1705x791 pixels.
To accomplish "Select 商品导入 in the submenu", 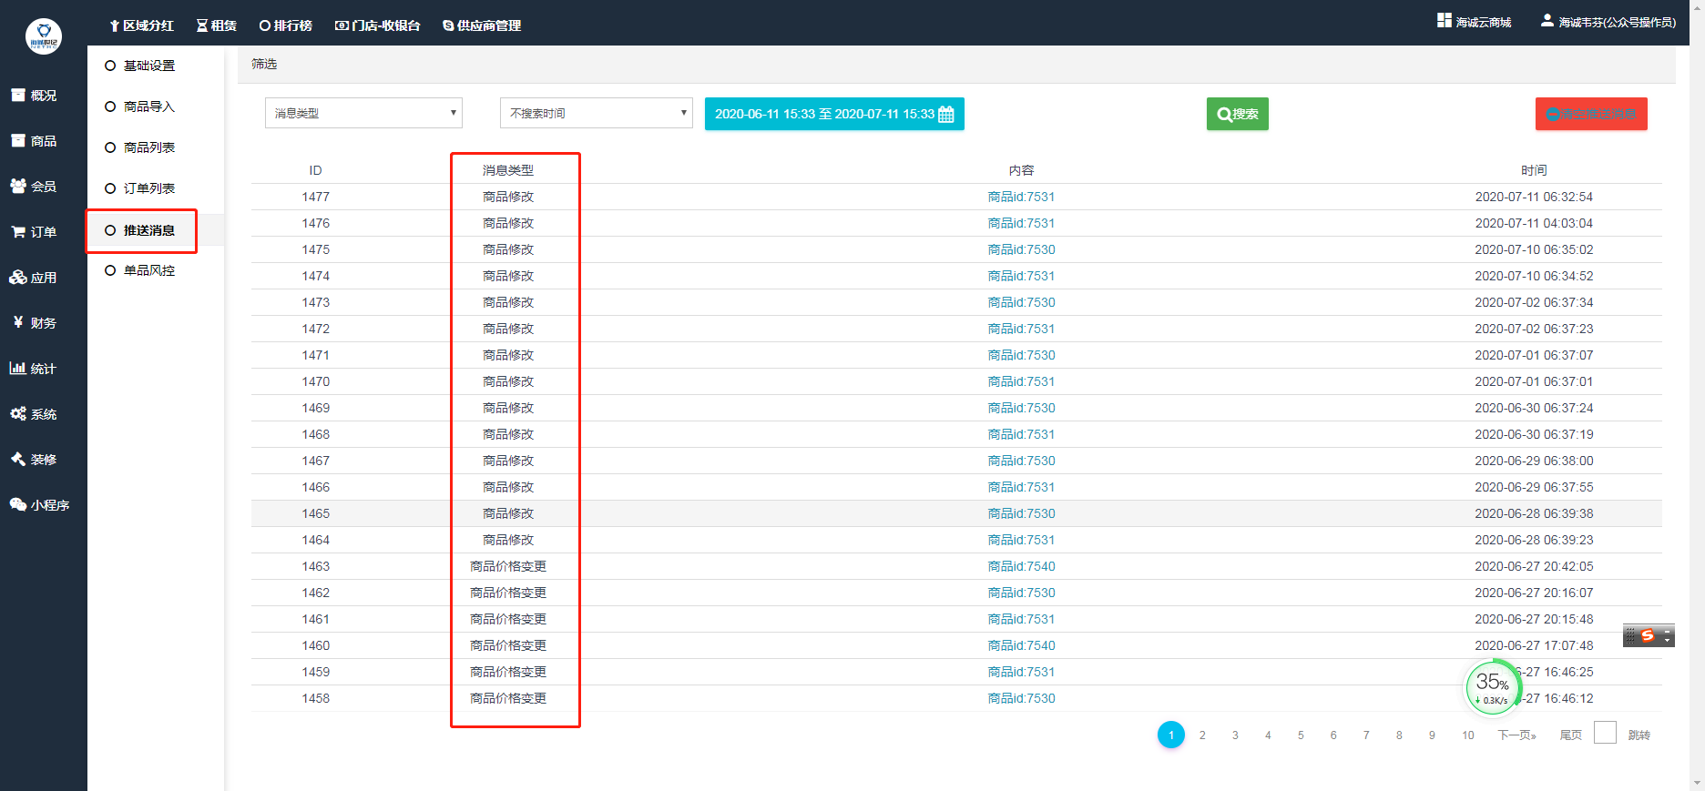I will (140, 106).
